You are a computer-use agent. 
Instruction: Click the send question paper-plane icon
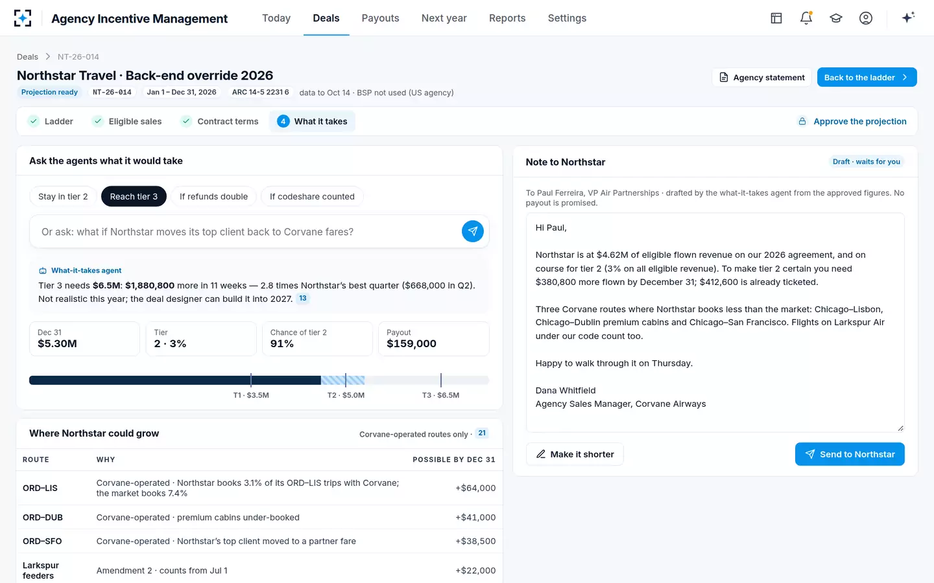pyautogui.click(x=473, y=231)
